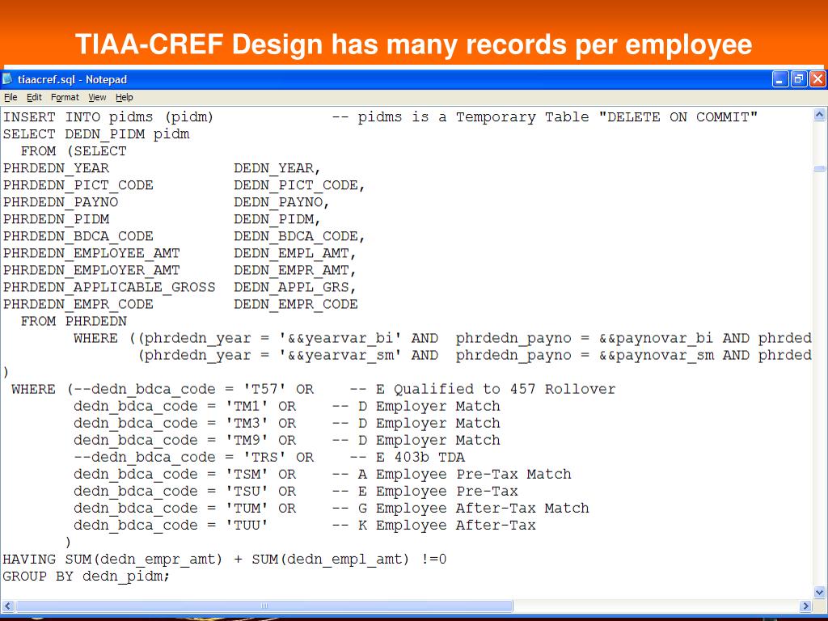
Task: Click the horizontal scrollbar right arrow
Action: [x=806, y=606]
